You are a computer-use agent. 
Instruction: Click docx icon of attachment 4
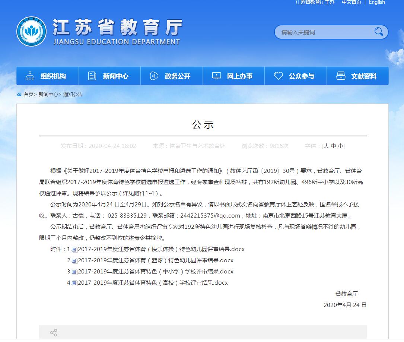pos(74,283)
